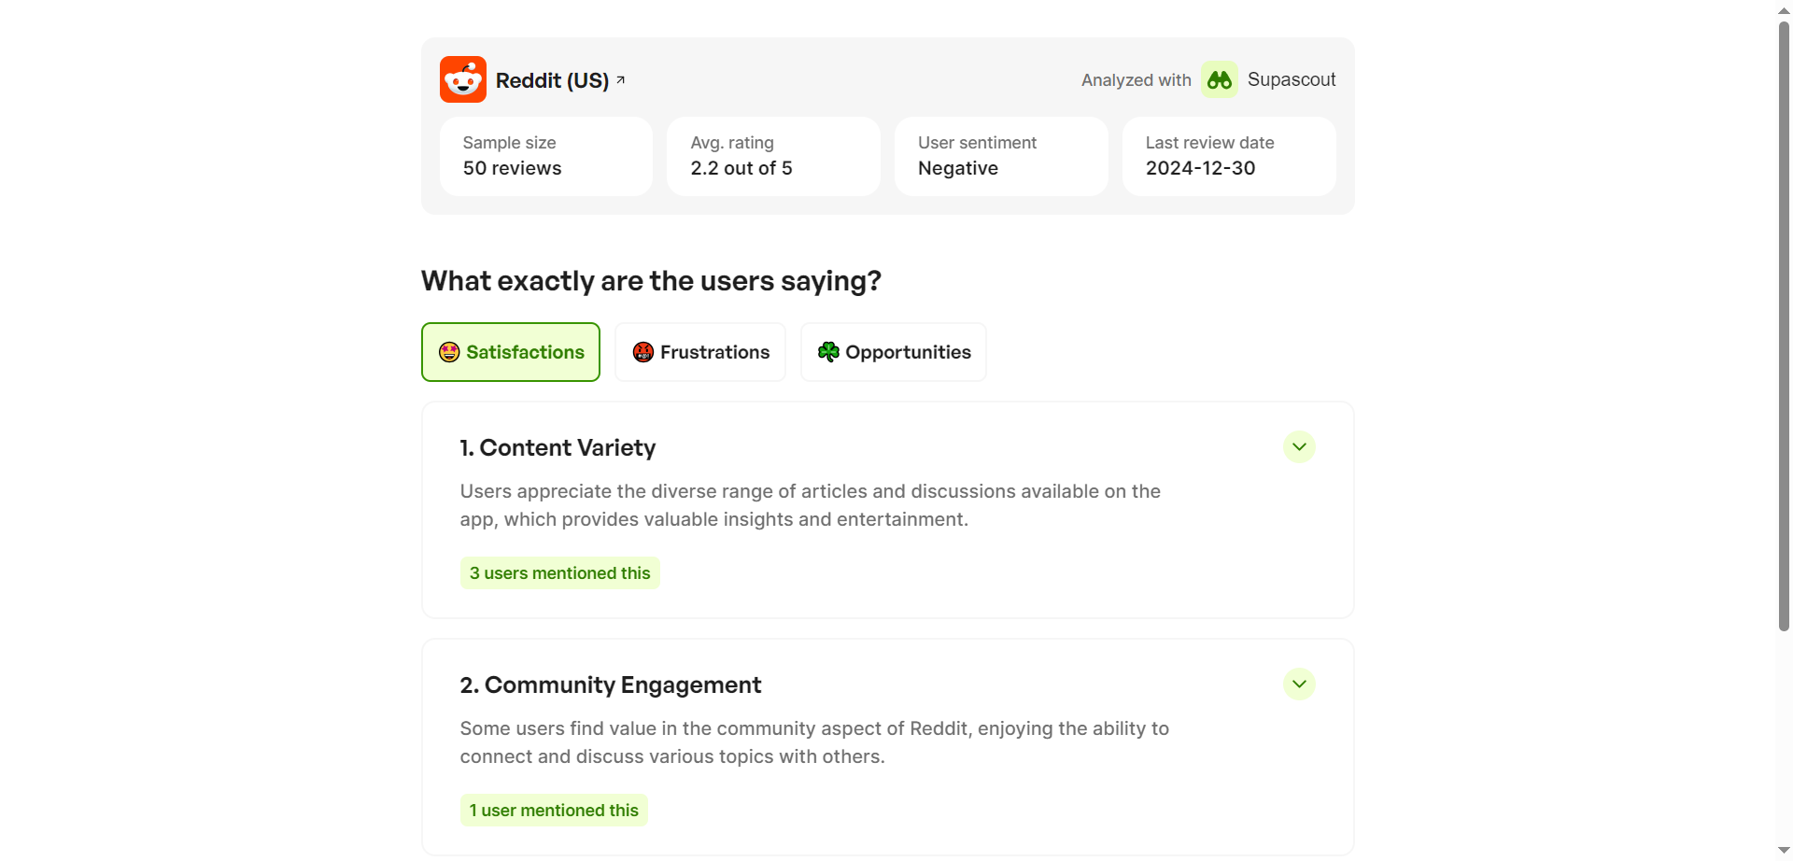Open the Reddit (US) title link
Viewport: 1793px width, 861px height.
(552, 80)
